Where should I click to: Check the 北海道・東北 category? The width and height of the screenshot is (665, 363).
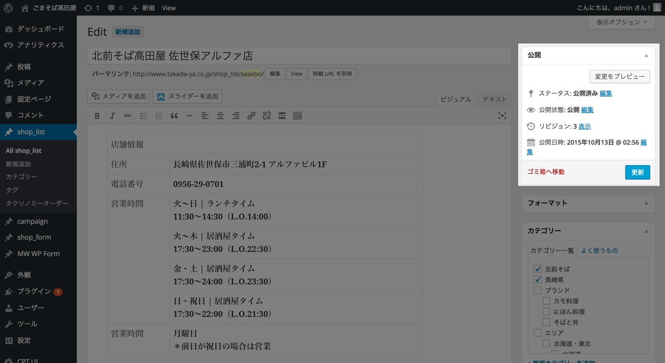click(x=547, y=343)
